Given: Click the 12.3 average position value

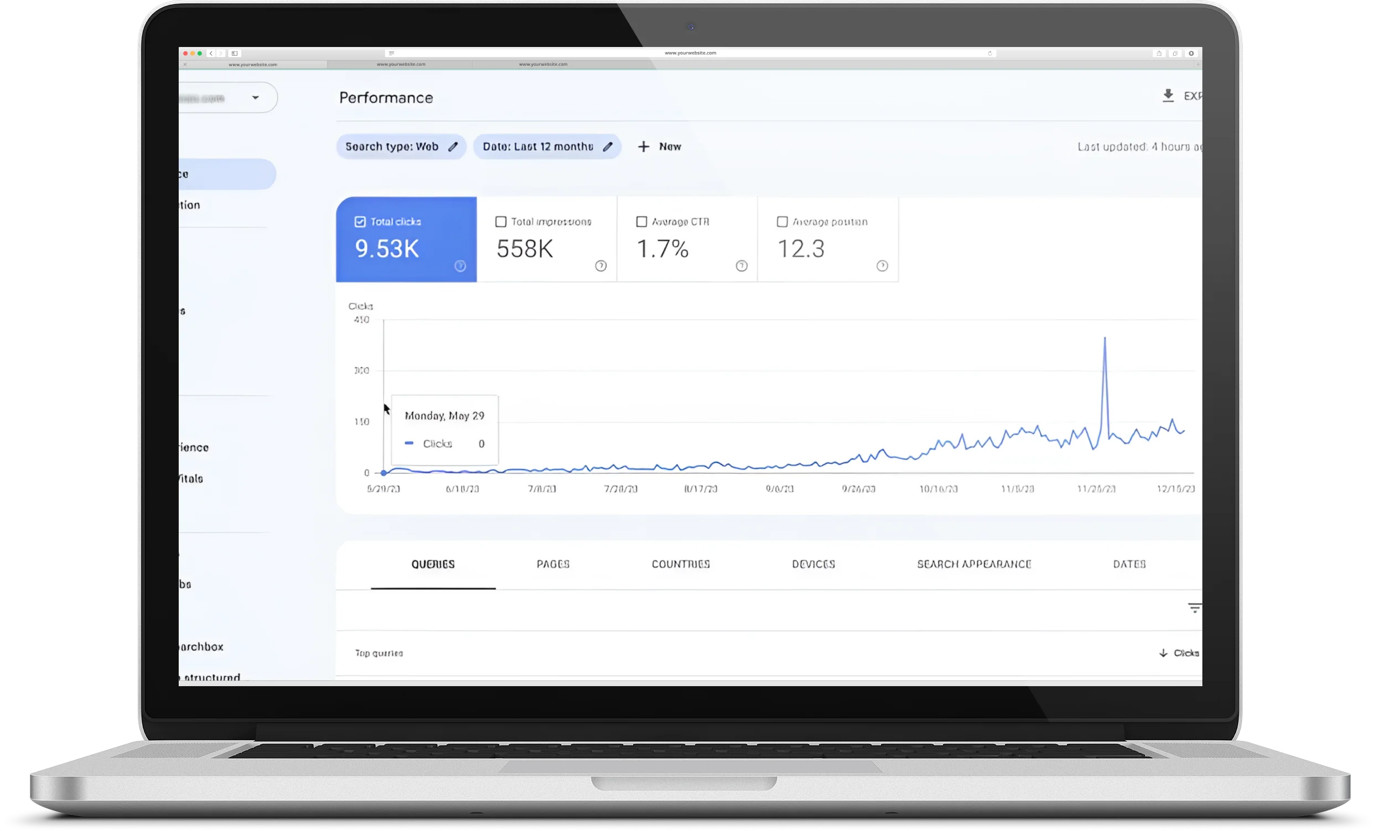Looking at the screenshot, I should pos(801,249).
